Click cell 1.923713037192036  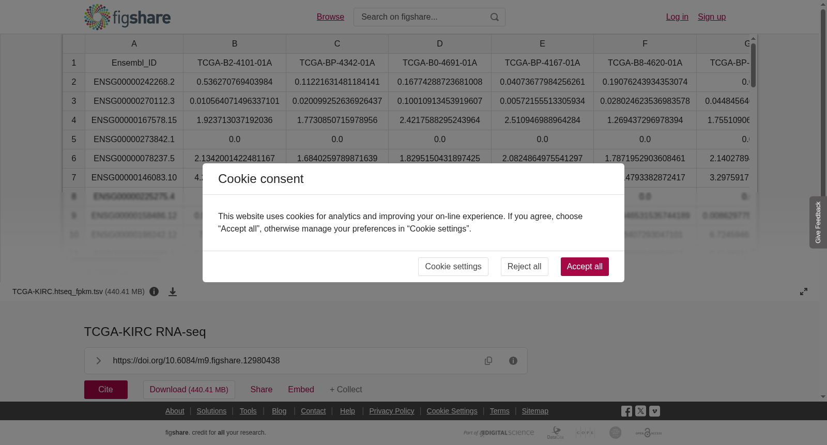click(x=235, y=120)
